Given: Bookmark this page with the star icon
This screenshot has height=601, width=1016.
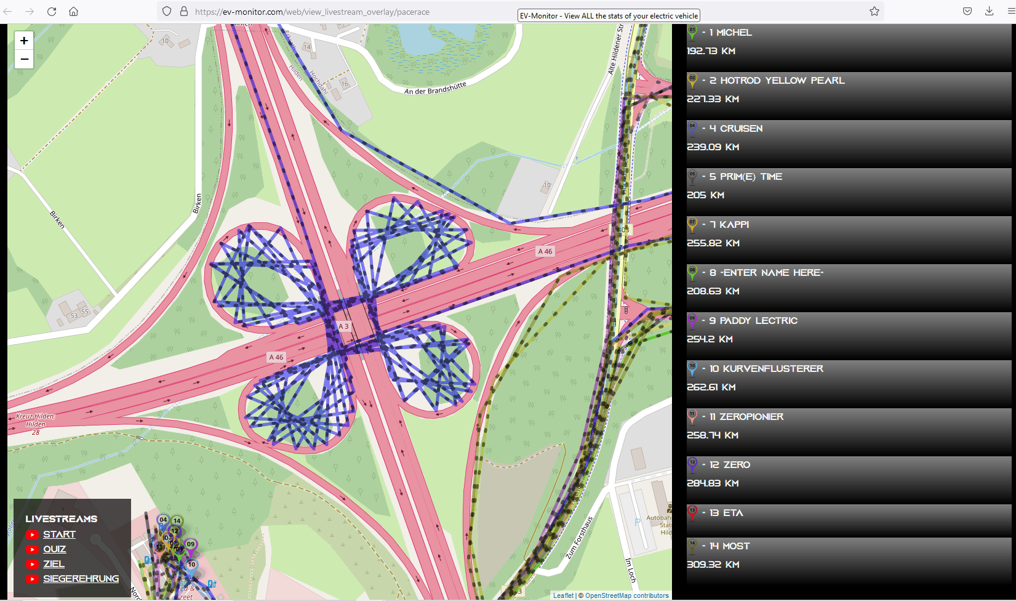Looking at the screenshot, I should click(x=874, y=11).
